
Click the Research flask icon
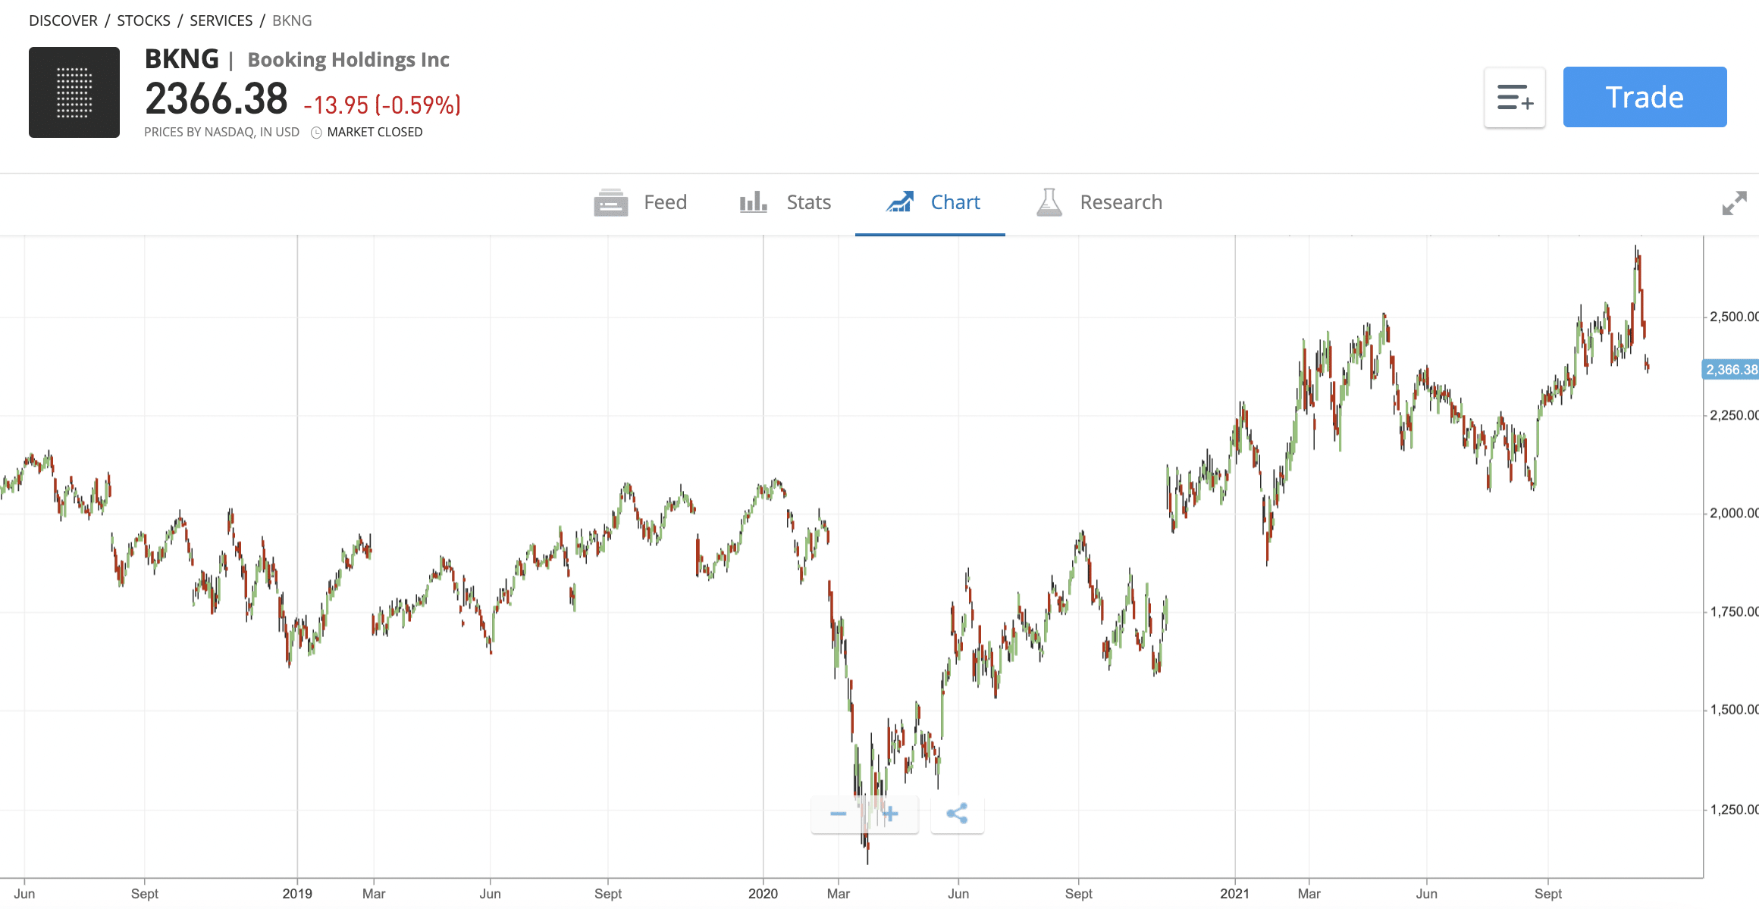1049,202
